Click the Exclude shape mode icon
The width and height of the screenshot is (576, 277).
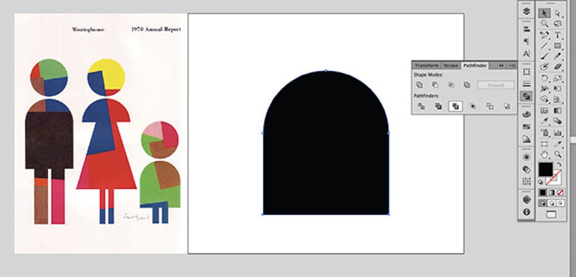tap(466, 85)
